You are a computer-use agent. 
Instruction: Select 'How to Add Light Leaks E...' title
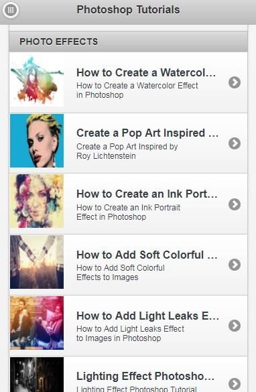click(147, 316)
